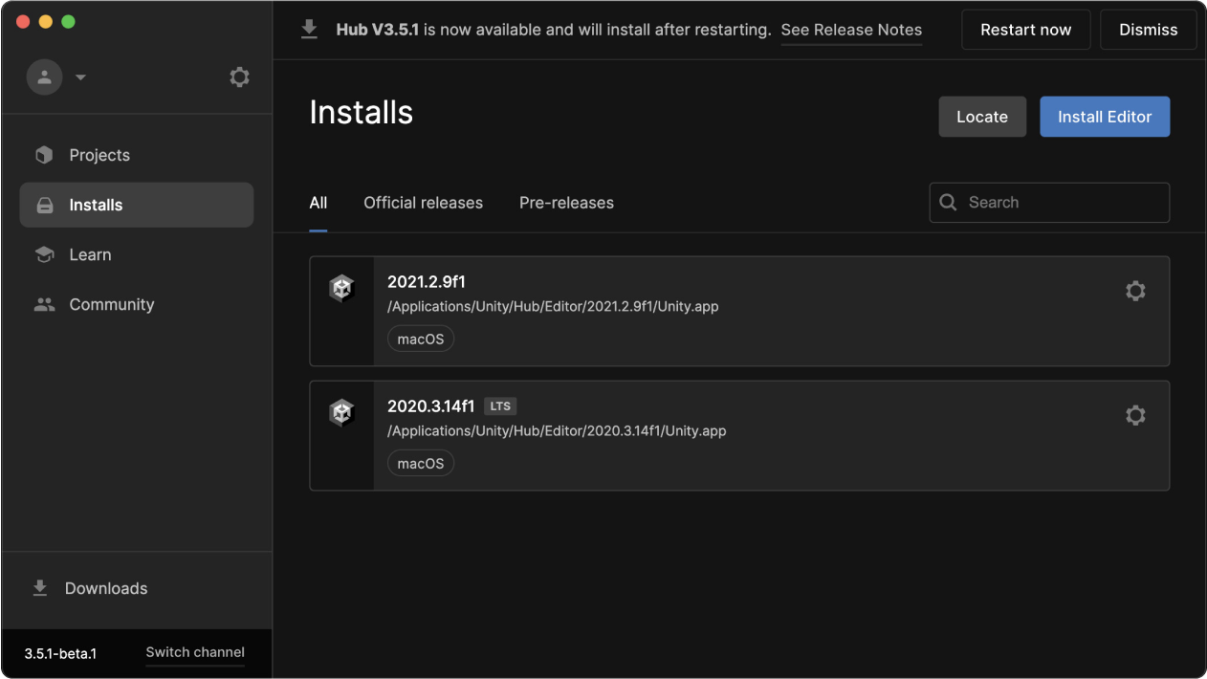Switch to the Official releases tab
Viewport: 1207px width, 679px height.
[423, 203]
